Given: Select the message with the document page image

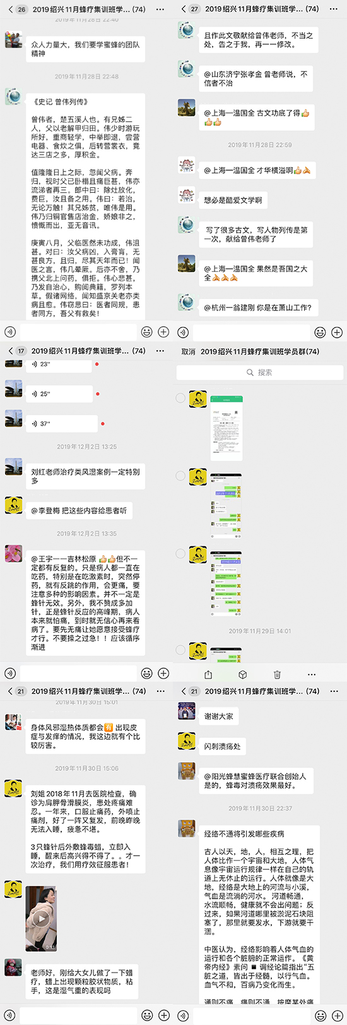Looking at the screenshot, I should (x=180, y=398).
